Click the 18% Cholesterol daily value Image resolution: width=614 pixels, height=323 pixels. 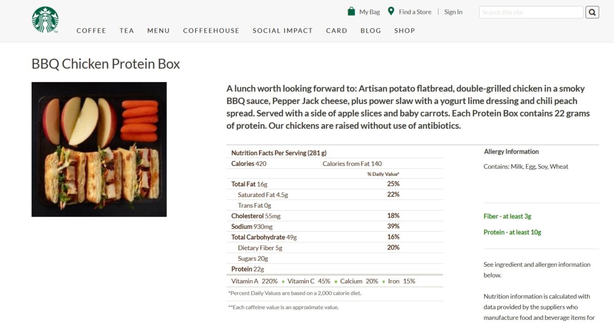click(393, 216)
